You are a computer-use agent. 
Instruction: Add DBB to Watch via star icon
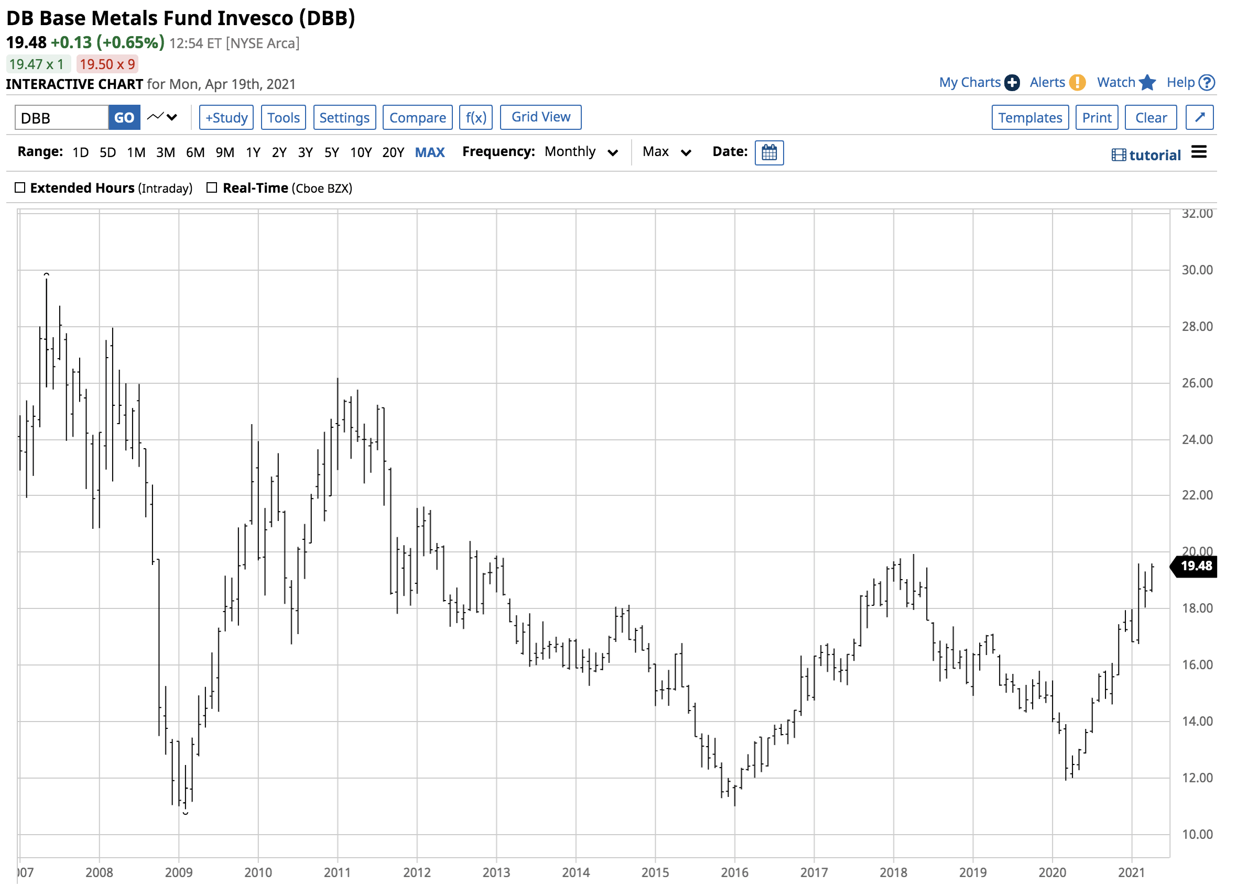(x=1148, y=82)
